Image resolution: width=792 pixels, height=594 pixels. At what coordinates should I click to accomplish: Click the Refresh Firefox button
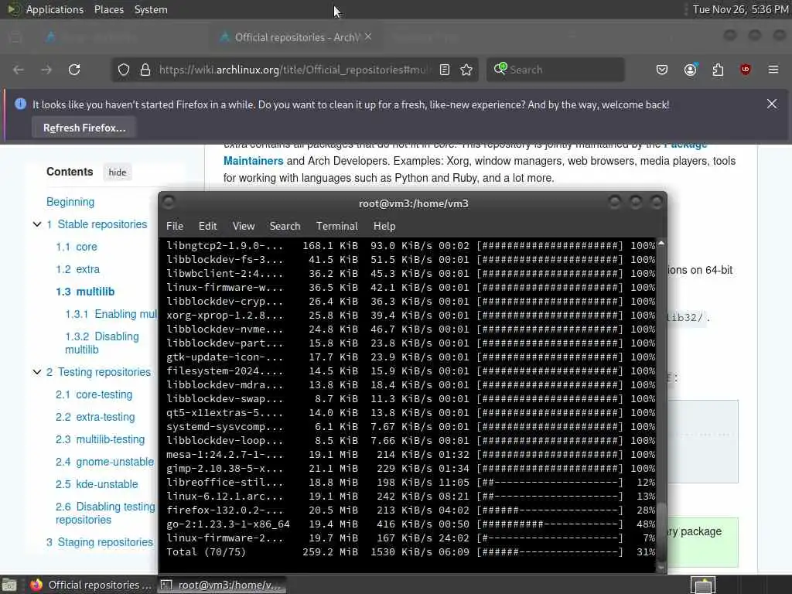84,128
